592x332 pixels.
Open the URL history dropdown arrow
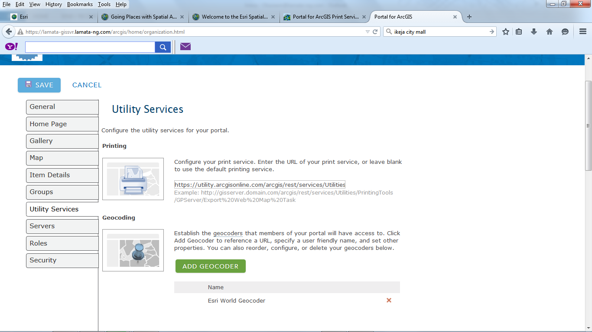[x=368, y=32]
